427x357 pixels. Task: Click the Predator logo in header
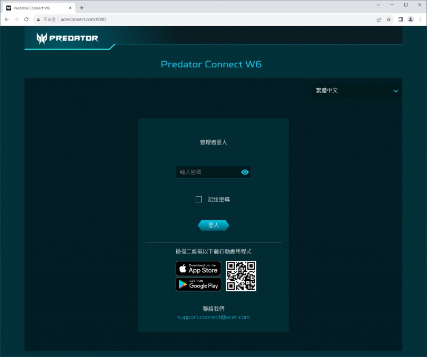click(x=67, y=38)
